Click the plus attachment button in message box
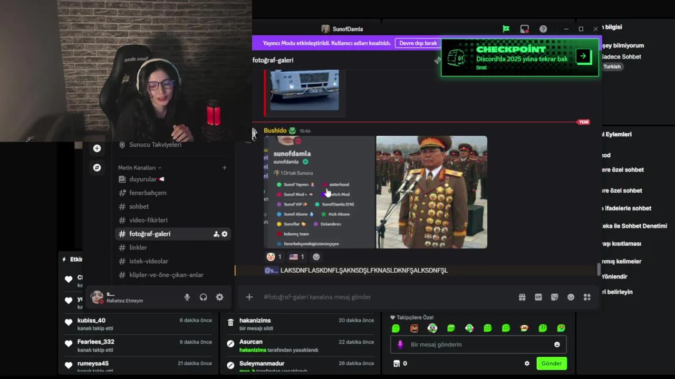Image resolution: width=675 pixels, height=379 pixels. point(249,297)
